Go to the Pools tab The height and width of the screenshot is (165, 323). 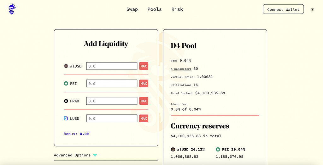click(x=155, y=9)
